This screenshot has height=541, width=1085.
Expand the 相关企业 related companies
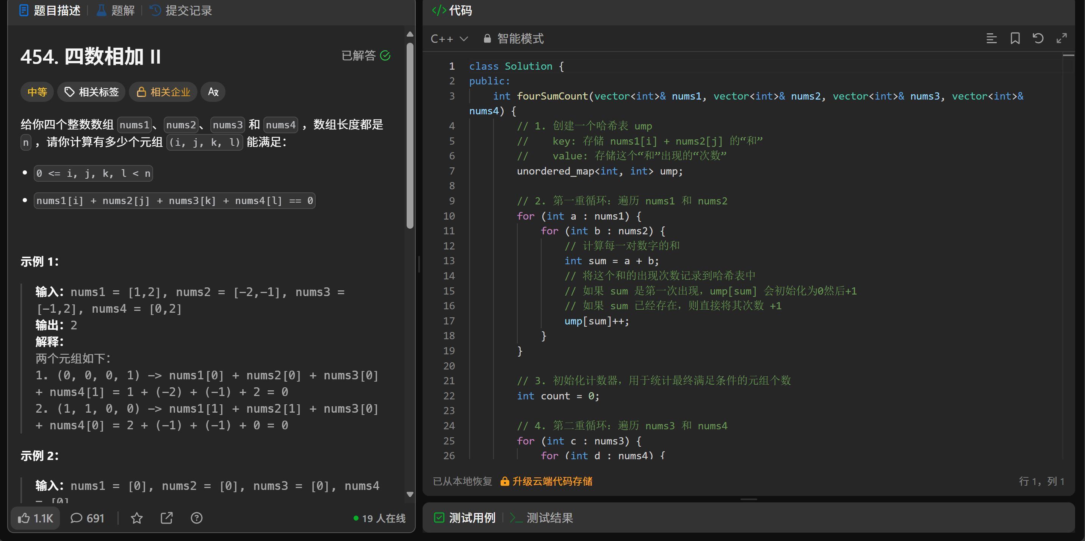[163, 92]
